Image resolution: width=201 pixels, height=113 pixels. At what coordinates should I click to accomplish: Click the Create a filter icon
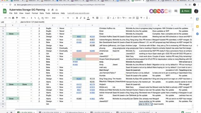(x=141, y=18)
